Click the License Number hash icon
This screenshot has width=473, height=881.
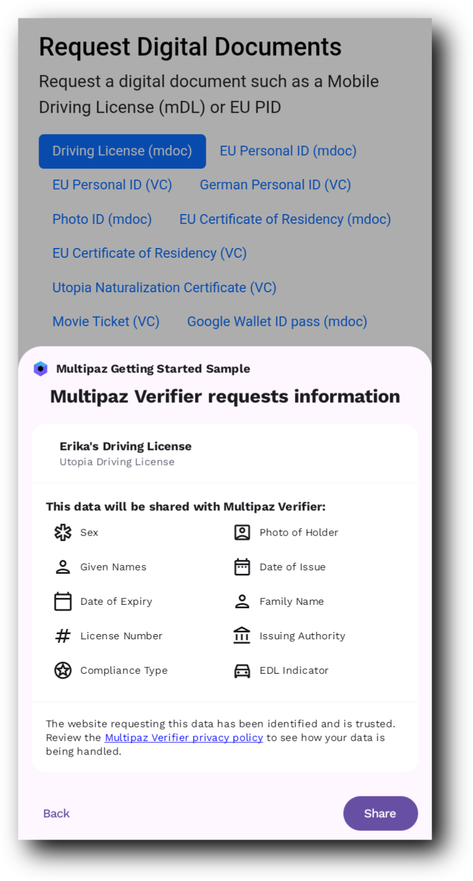pos(63,636)
